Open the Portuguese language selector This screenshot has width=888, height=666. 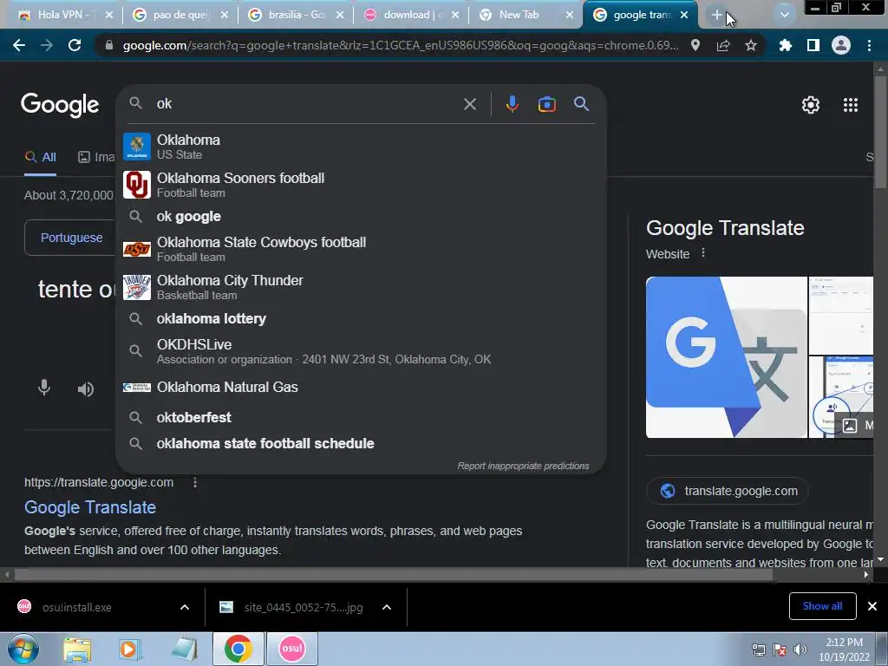71,238
